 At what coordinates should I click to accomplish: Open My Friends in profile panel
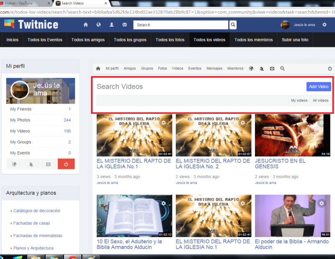point(41,109)
